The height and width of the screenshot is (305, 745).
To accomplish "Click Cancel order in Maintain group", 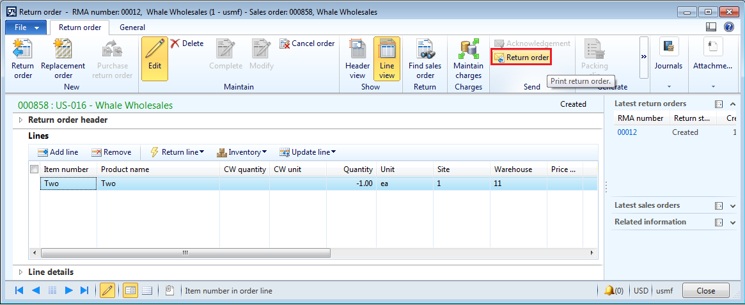I will pyautogui.click(x=308, y=43).
